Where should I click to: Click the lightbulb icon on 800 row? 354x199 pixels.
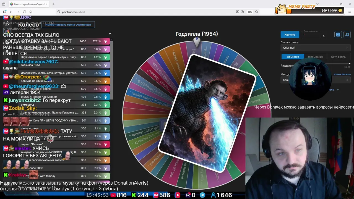pos(105,49)
